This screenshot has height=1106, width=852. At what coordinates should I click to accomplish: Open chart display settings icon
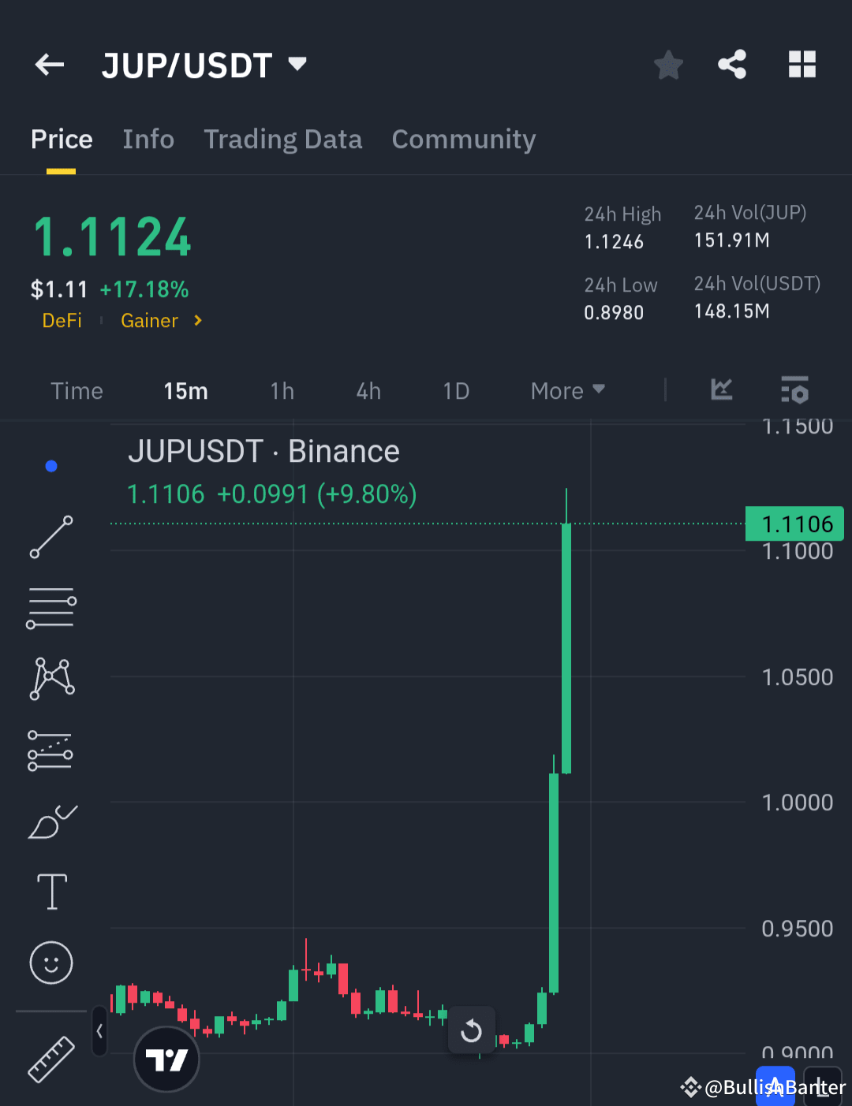[x=794, y=390]
